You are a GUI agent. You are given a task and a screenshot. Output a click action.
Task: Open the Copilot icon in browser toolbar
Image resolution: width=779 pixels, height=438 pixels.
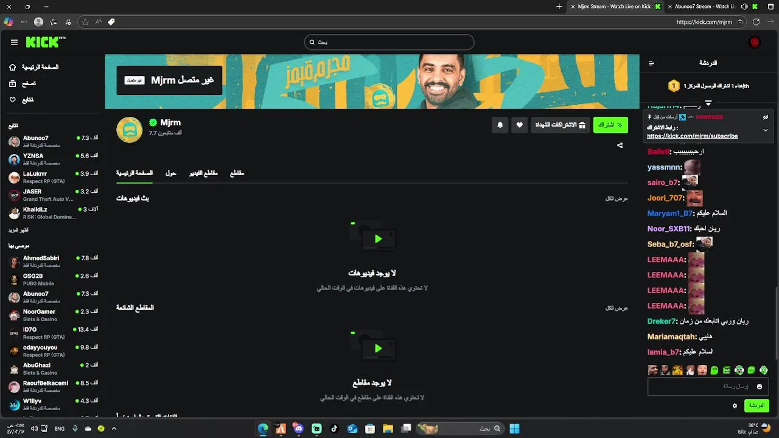click(8, 22)
